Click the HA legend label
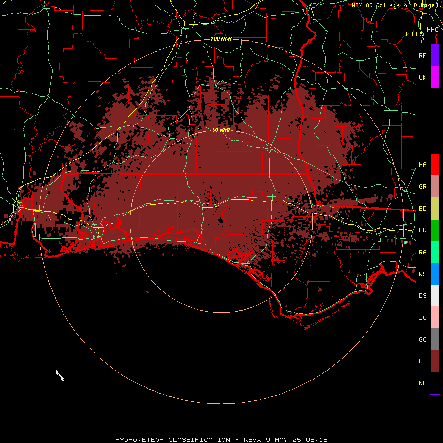This screenshot has width=443, height=443. tap(423, 164)
